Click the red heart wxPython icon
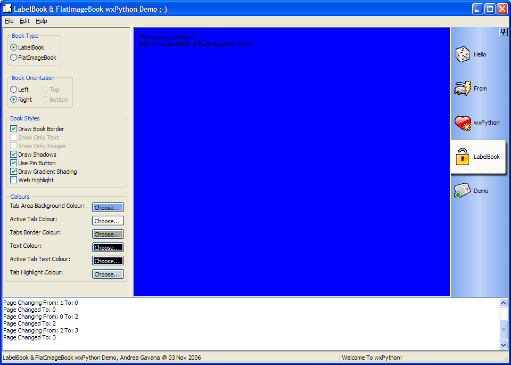This screenshot has width=511, height=365. coord(462,123)
